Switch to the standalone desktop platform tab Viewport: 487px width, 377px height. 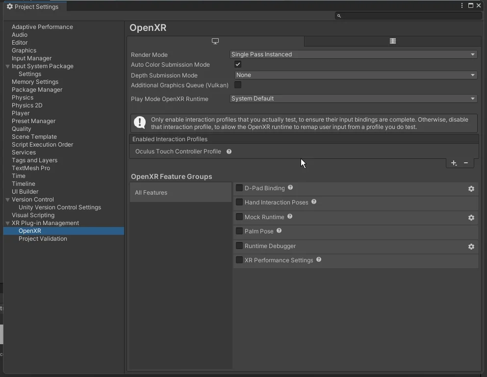click(215, 41)
